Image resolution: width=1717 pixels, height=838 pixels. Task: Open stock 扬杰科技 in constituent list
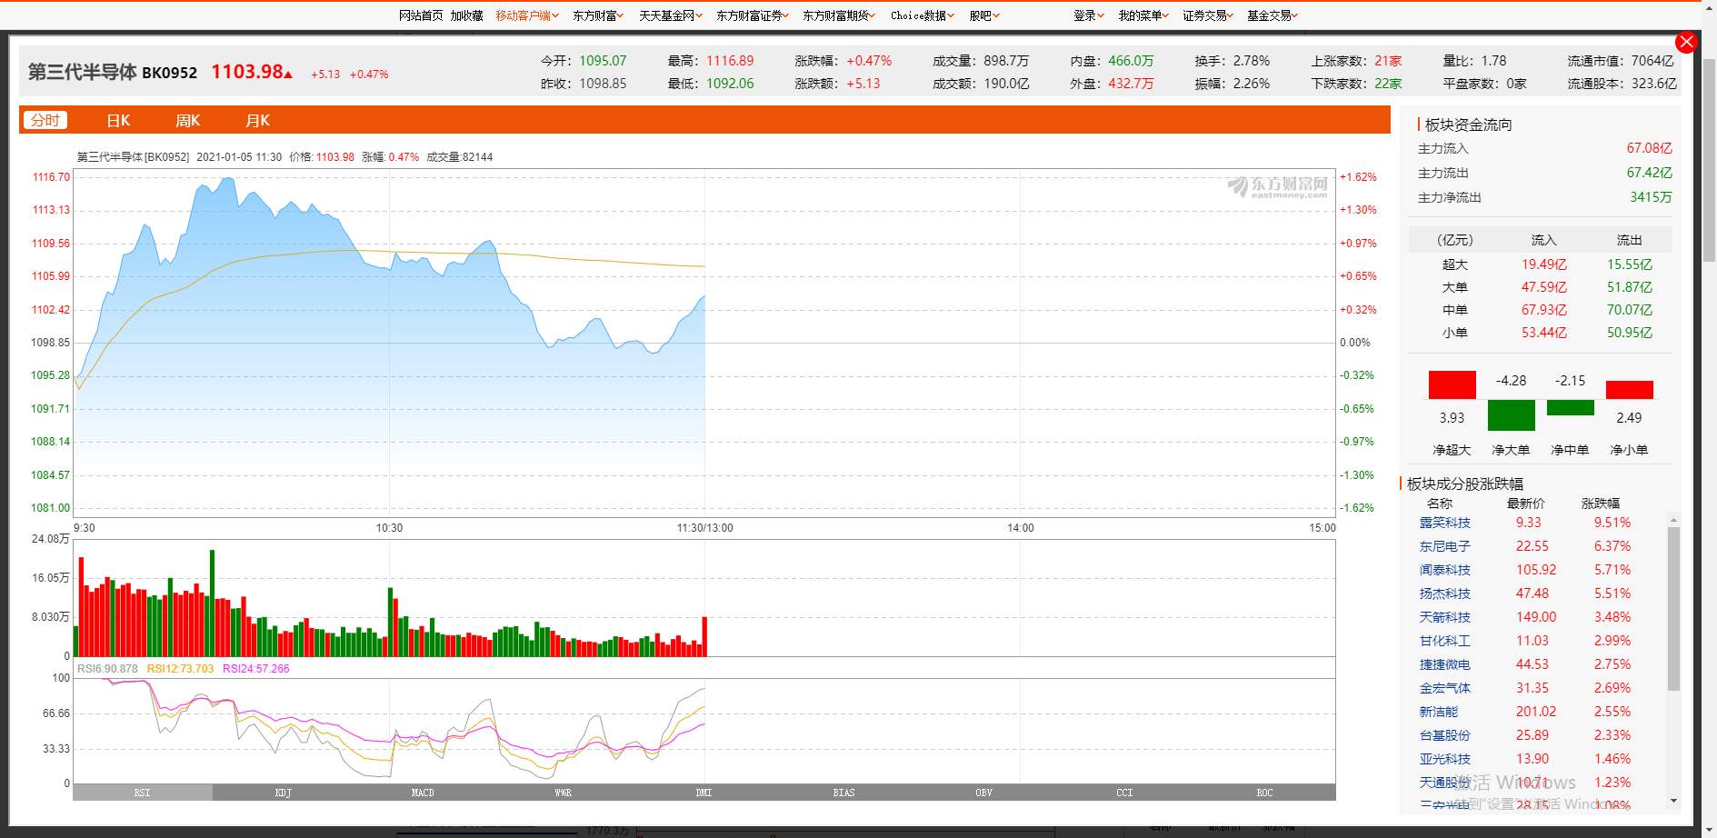pos(1444,594)
